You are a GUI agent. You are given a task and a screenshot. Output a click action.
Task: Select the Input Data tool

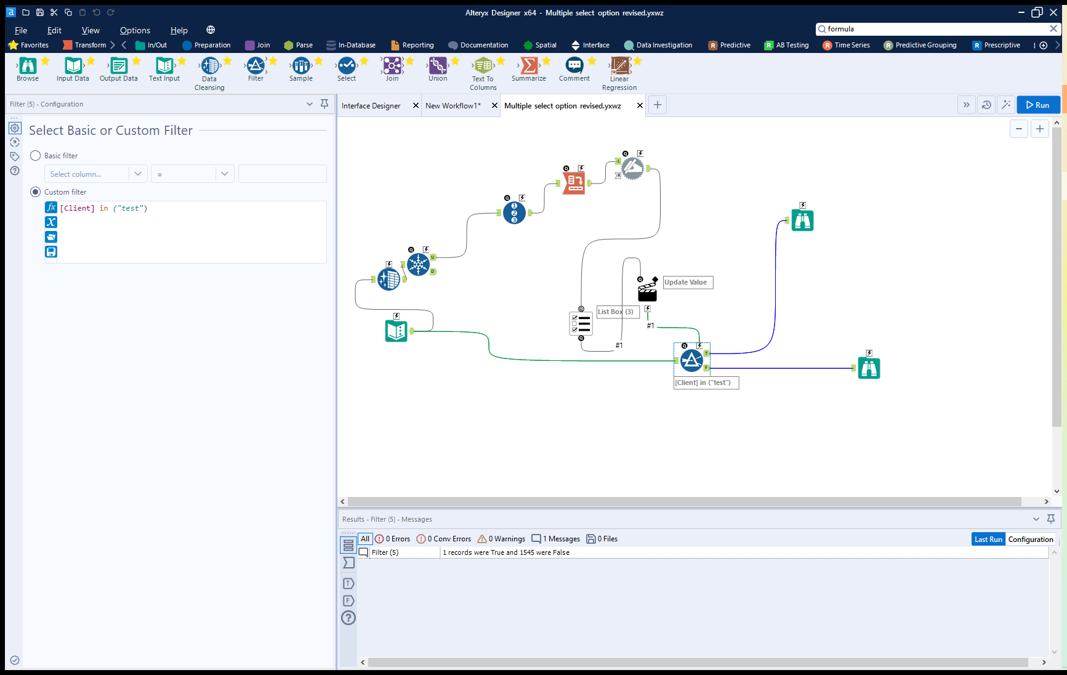pos(73,66)
